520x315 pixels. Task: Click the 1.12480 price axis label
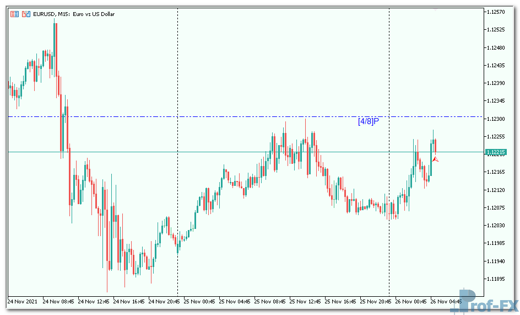[497, 47]
